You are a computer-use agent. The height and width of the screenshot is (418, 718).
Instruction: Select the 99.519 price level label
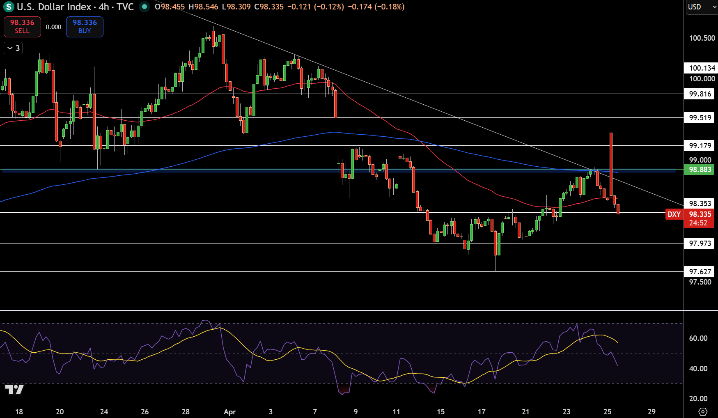(x=700, y=118)
